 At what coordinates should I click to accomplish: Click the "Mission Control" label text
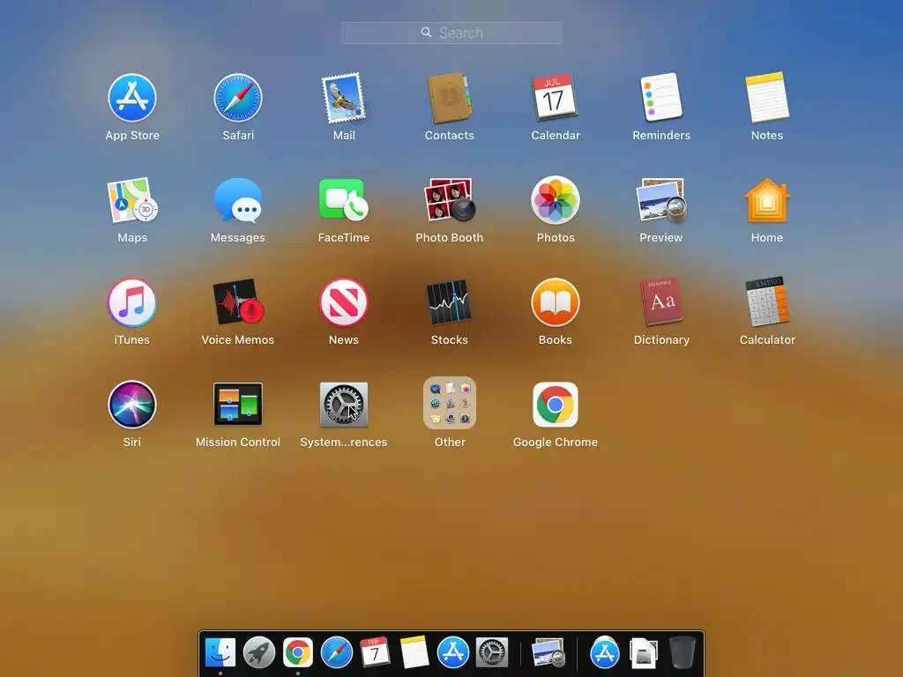click(238, 443)
